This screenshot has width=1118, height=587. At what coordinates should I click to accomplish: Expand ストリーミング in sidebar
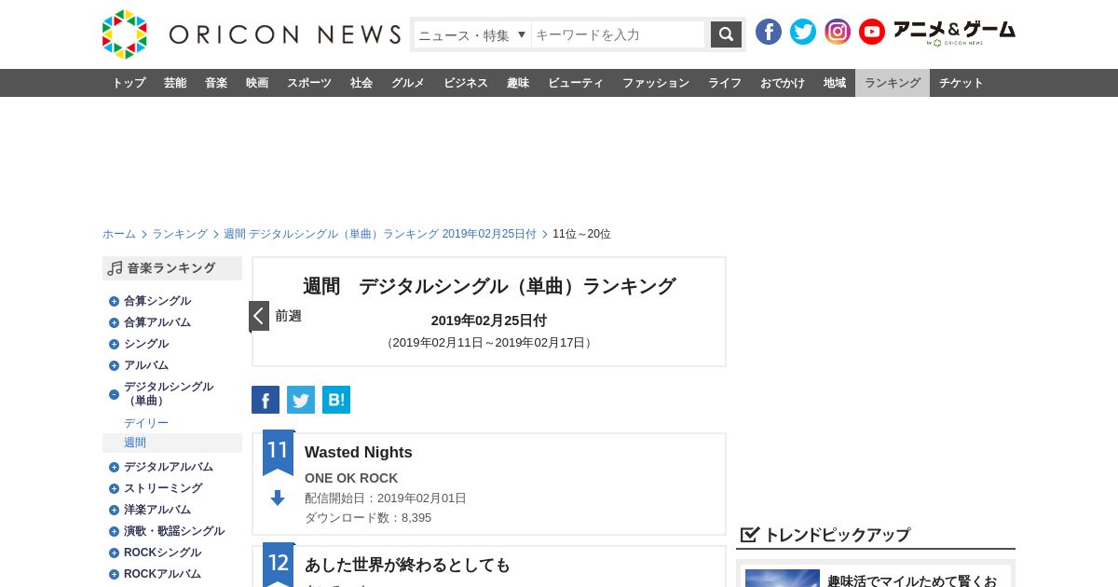click(114, 488)
